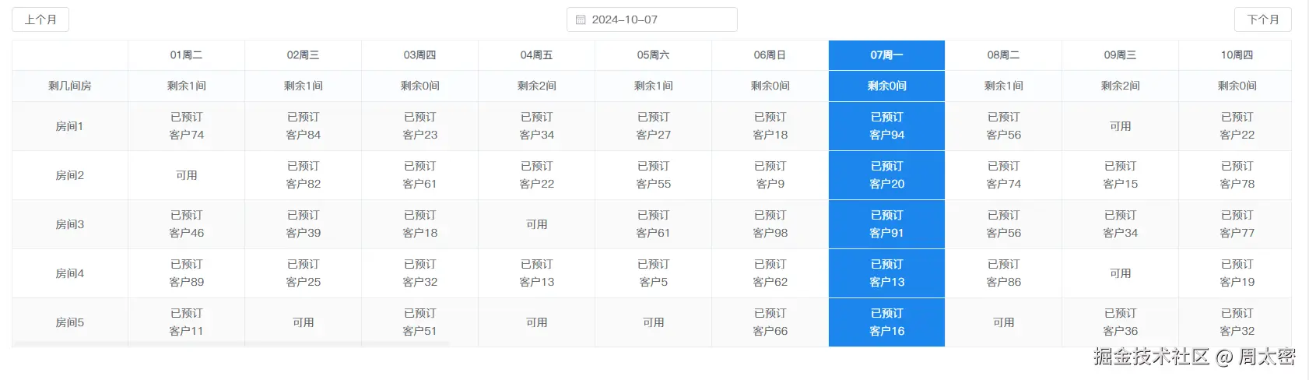Open the 客户15 booking cell
This screenshot has width=1309, height=380.
(1121, 175)
